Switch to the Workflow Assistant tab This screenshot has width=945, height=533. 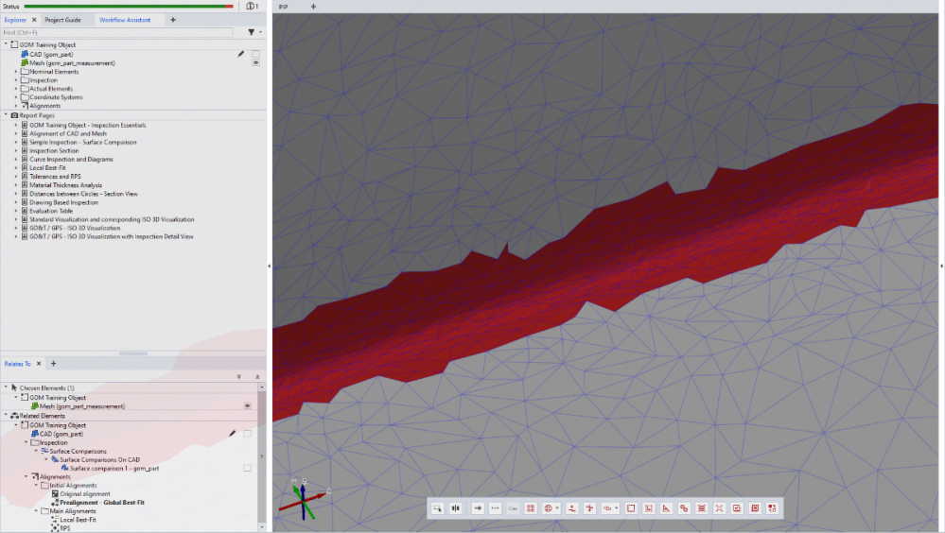click(124, 19)
